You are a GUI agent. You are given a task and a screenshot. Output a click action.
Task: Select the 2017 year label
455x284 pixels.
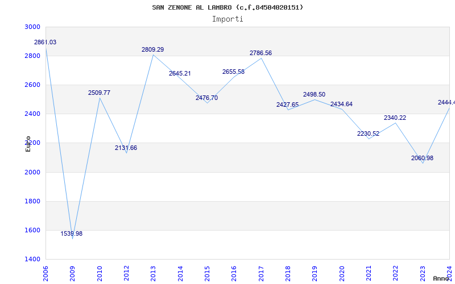coord(261,273)
